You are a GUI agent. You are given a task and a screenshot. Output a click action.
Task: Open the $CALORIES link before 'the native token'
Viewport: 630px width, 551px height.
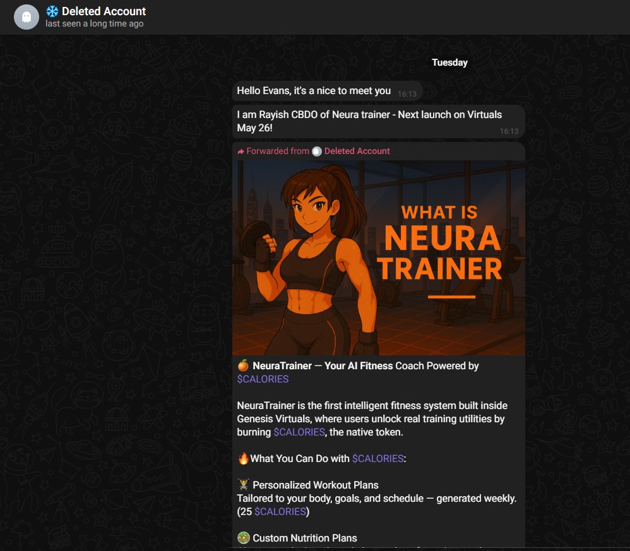coord(299,432)
